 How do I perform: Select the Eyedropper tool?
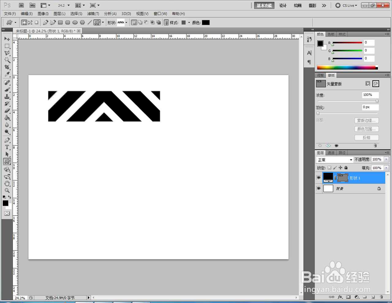[x=7, y=74]
